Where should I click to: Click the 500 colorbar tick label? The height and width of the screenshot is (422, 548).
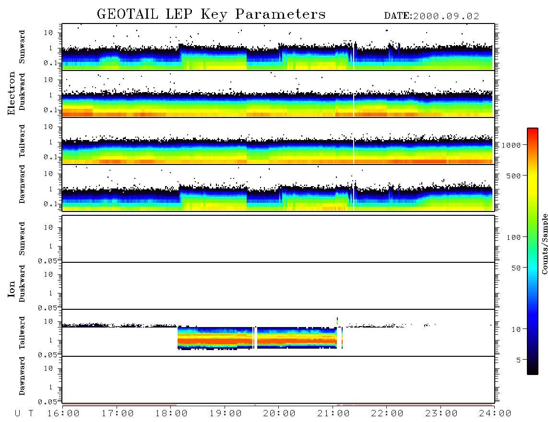[x=513, y=176]
